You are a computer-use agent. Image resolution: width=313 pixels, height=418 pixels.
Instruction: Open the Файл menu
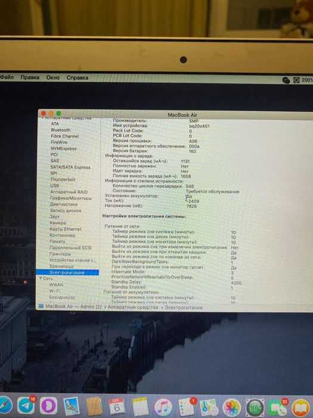pos(7,77)
